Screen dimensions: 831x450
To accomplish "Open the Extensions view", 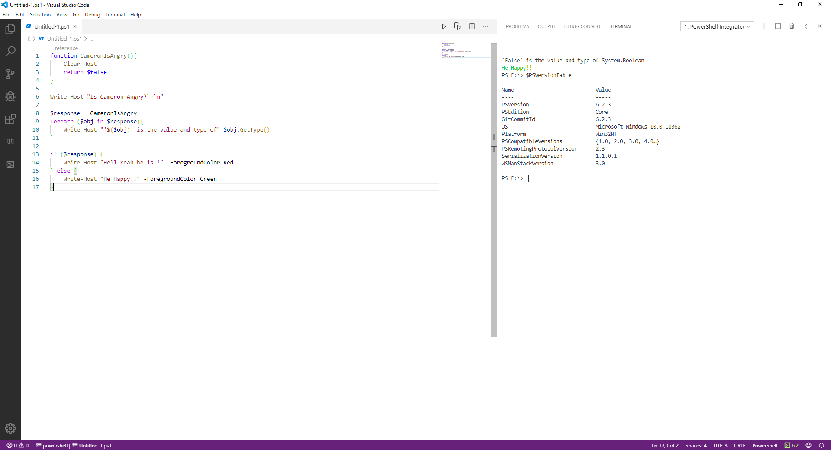I will (x=10, y=119).
